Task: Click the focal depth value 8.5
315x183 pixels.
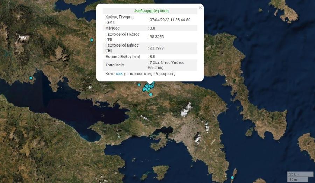Action: [152, 57]
